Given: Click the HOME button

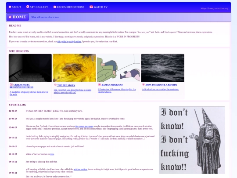Looking at the screenshot, I should [18, 17].
